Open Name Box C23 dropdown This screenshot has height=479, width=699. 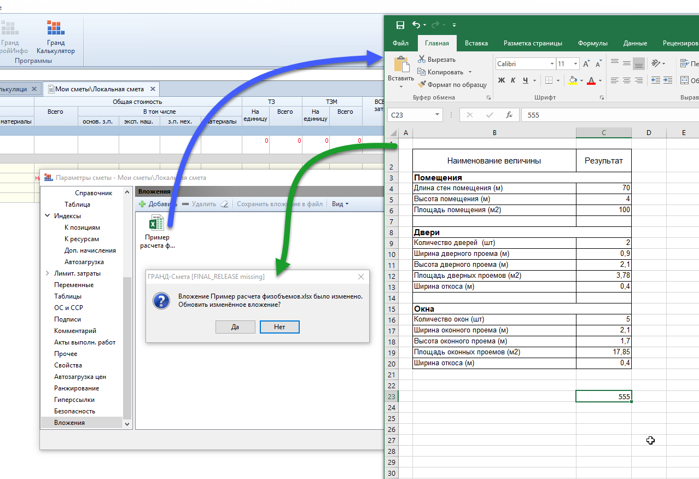click(437, 115)
